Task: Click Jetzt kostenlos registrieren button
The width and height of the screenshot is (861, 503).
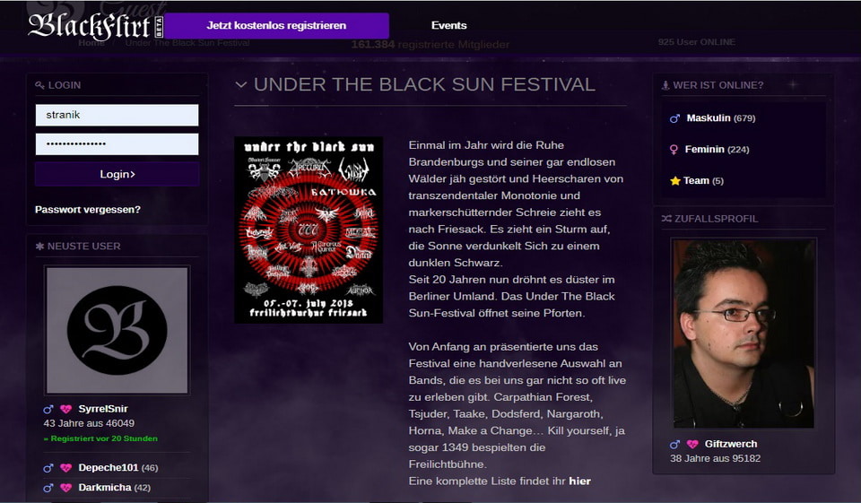Action: coord(276,26)
